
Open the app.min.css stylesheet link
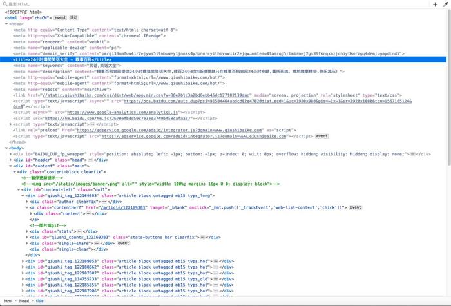pyautogui.click(x=146, y=95)
